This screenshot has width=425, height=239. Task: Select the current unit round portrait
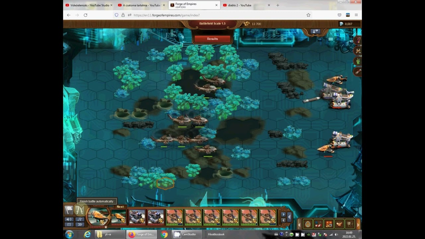pyautogui.click(x=98, y=216)
